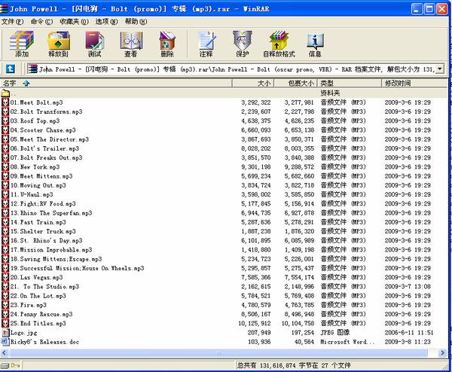This screenshot has width=452, height=372.
Task: Click the Info (信息) toolbar icon
Action: click(x=315, y=44)
